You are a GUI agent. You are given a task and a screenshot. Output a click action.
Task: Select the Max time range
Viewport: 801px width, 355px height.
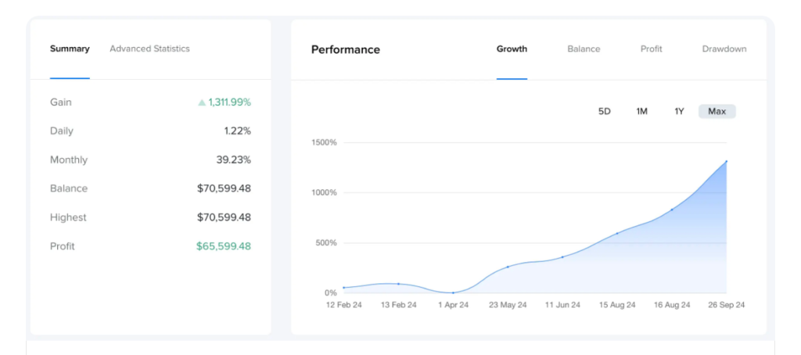717,111
